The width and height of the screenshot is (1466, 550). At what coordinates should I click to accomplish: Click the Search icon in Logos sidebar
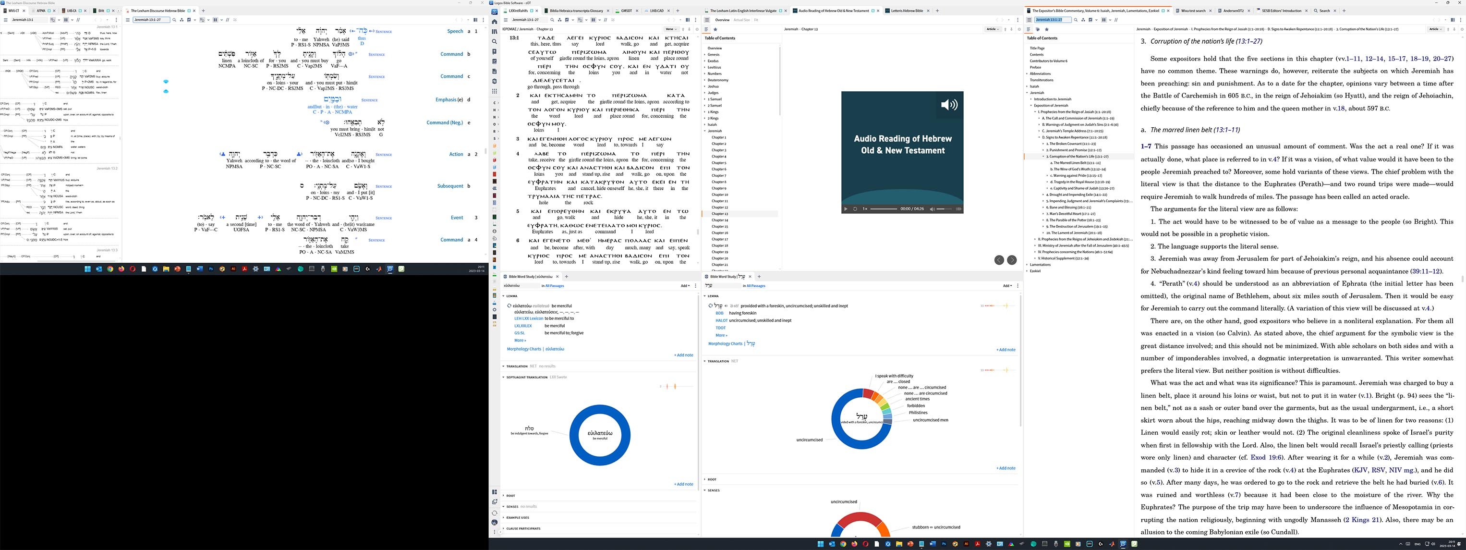coord(494,42)
